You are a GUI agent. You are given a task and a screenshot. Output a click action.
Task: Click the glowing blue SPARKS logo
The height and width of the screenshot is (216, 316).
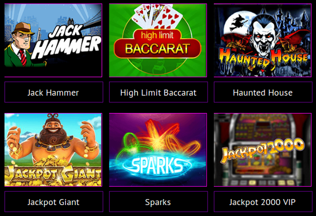point(157,166)
